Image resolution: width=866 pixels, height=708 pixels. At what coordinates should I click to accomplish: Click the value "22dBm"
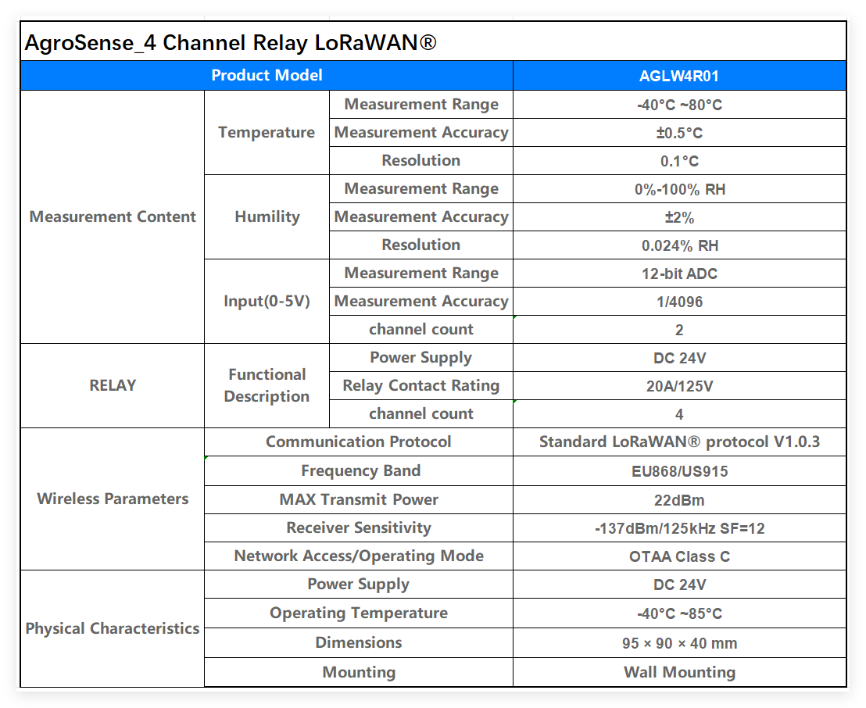pos(679,500)
